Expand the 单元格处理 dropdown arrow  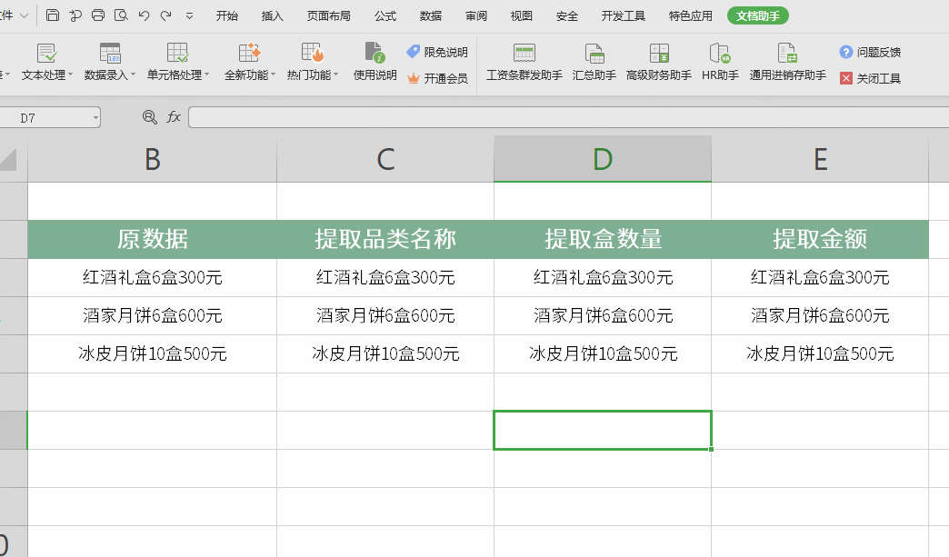pos(206,75)
